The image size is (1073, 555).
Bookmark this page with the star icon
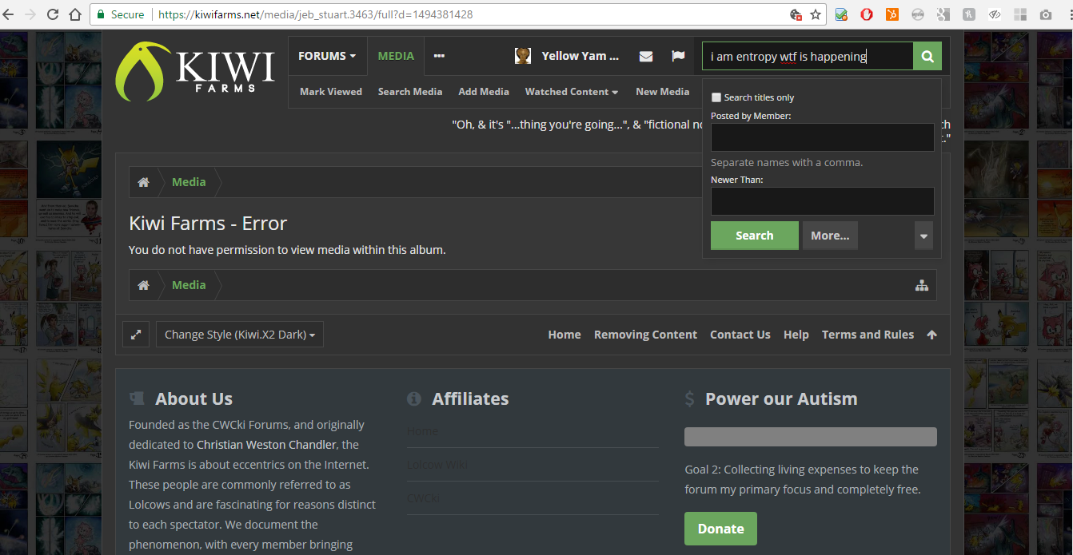[816, 14]
